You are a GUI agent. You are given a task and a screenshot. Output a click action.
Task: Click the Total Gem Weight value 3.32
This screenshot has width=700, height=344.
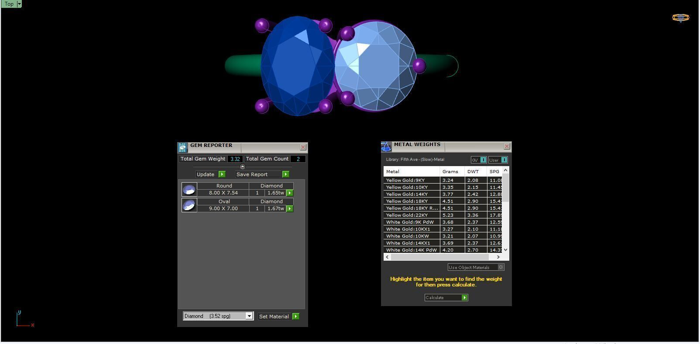coord(235,159)
